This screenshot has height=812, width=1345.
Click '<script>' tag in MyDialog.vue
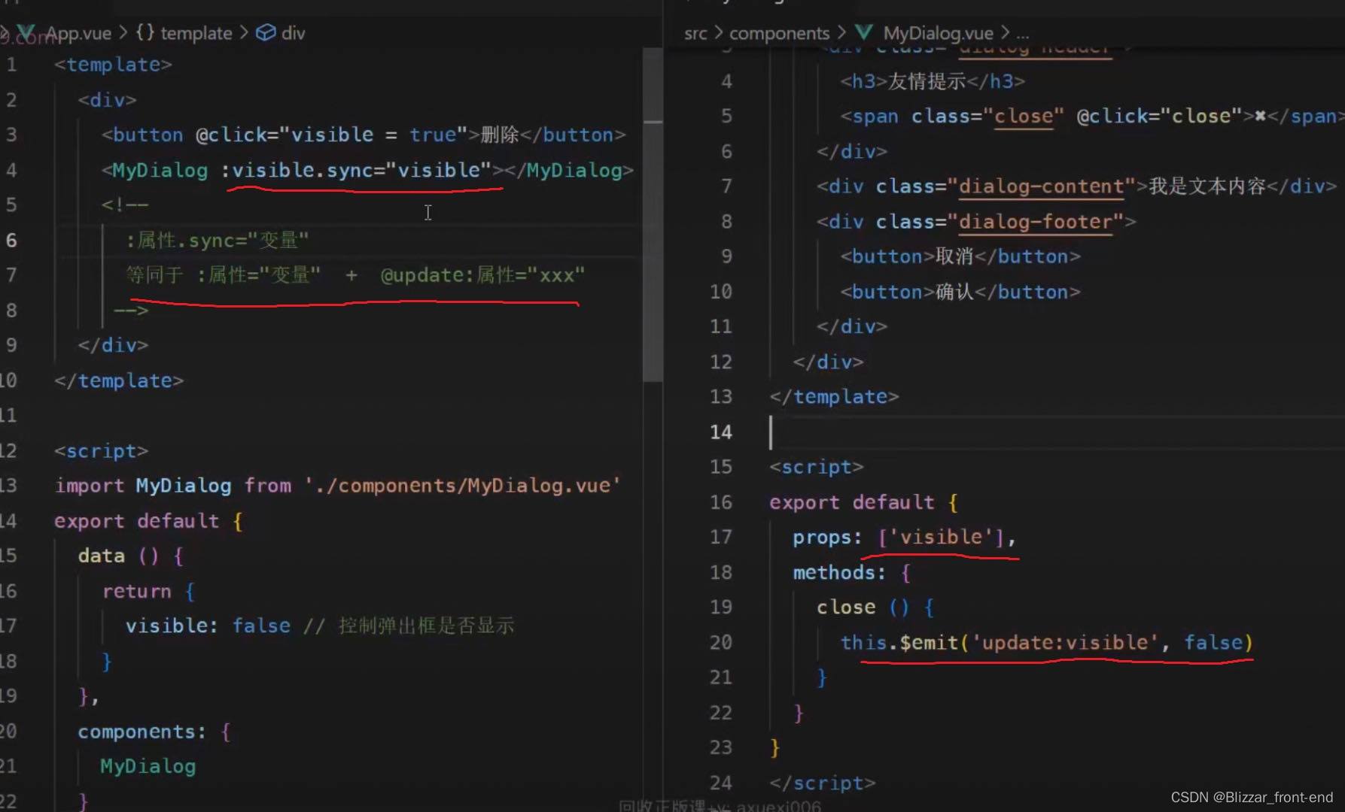tap(817, 467)
